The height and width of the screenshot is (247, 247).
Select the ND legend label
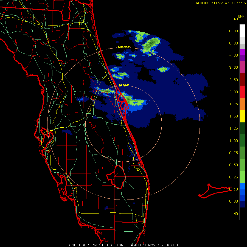coord(236,214)
